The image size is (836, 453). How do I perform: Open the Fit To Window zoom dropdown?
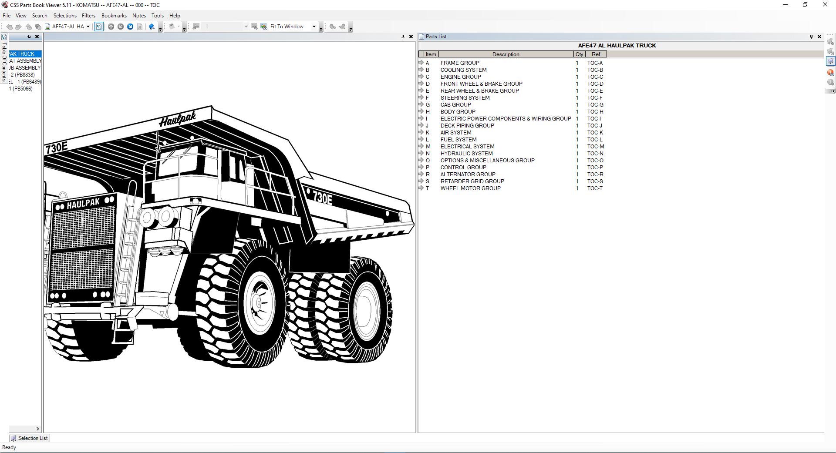314,27
